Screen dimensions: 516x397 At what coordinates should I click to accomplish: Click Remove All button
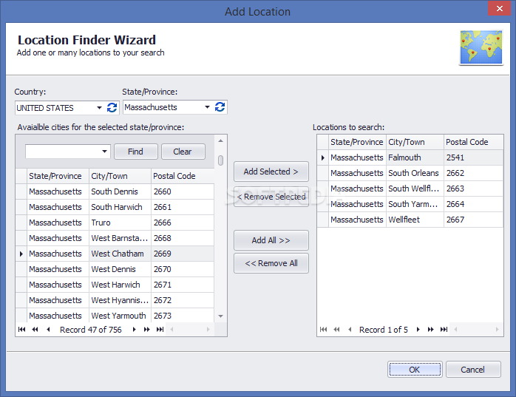(x=271, y=263)
